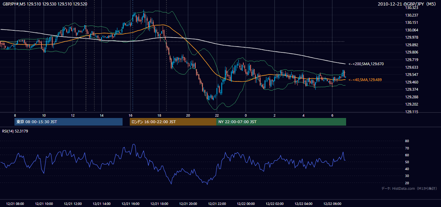Click RSI scale level 80
441x207 pixels.
pyautogui.click(x=407, y=141)
